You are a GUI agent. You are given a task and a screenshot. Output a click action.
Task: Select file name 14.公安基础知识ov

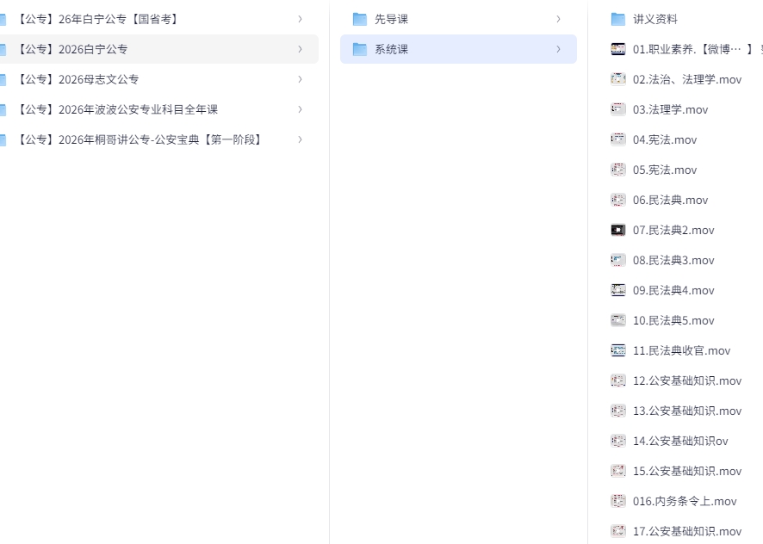click(x=680, y=442)
